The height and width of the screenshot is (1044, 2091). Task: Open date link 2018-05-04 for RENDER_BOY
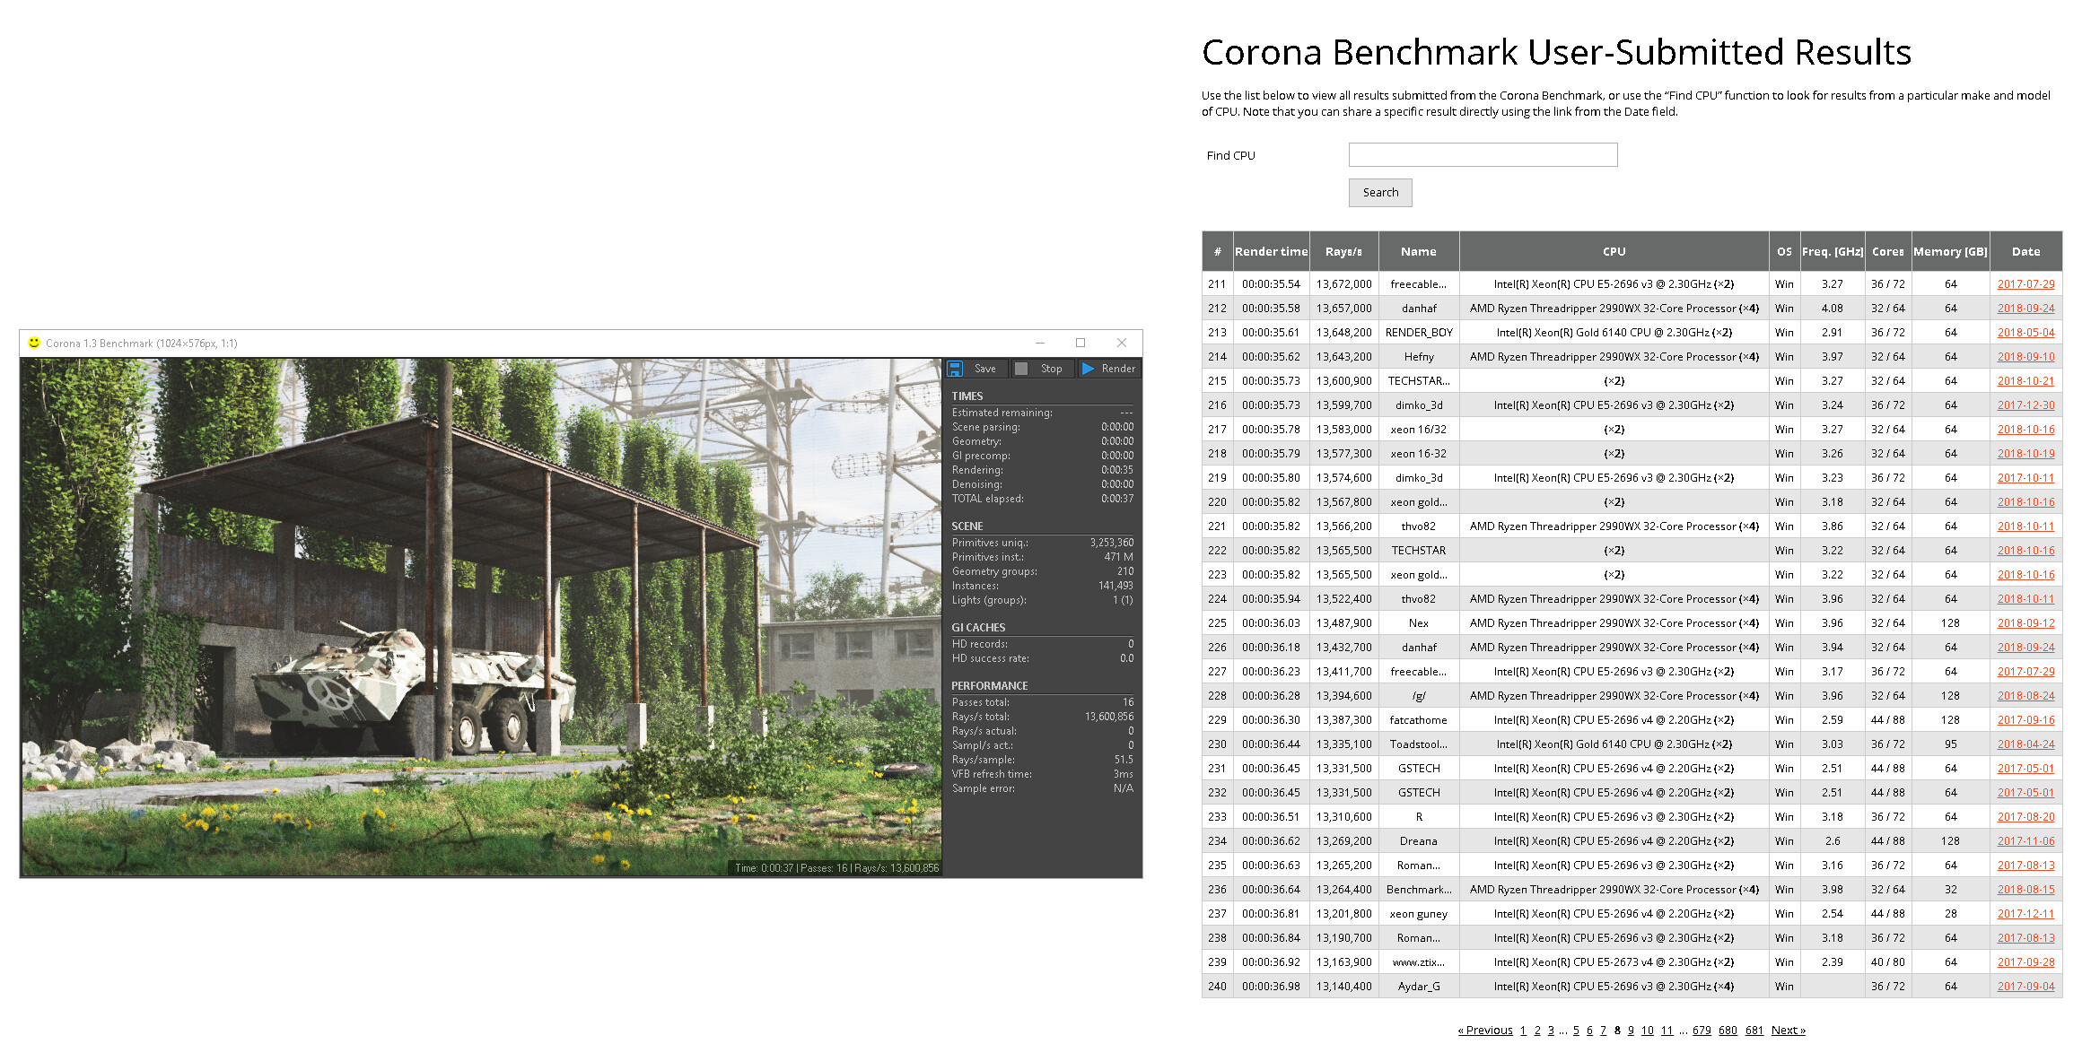(2025, 332)
